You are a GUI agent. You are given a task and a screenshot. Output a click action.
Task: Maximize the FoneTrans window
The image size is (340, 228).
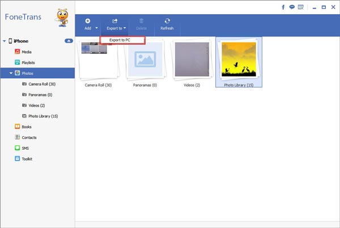point(324,7)
